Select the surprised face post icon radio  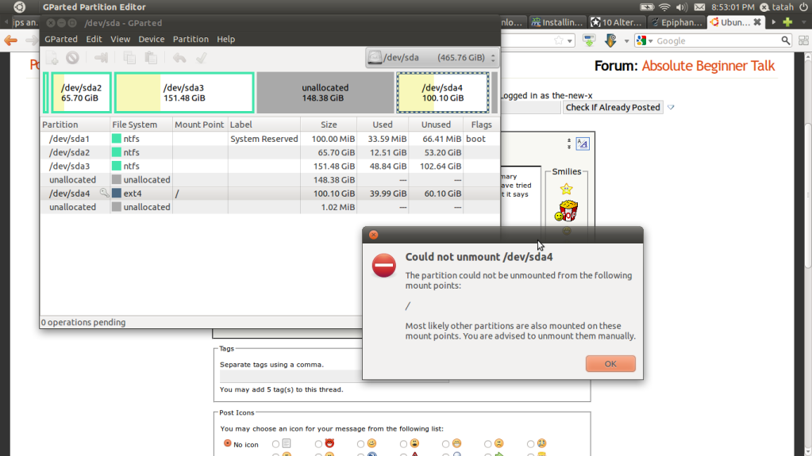tap(403, 444)
